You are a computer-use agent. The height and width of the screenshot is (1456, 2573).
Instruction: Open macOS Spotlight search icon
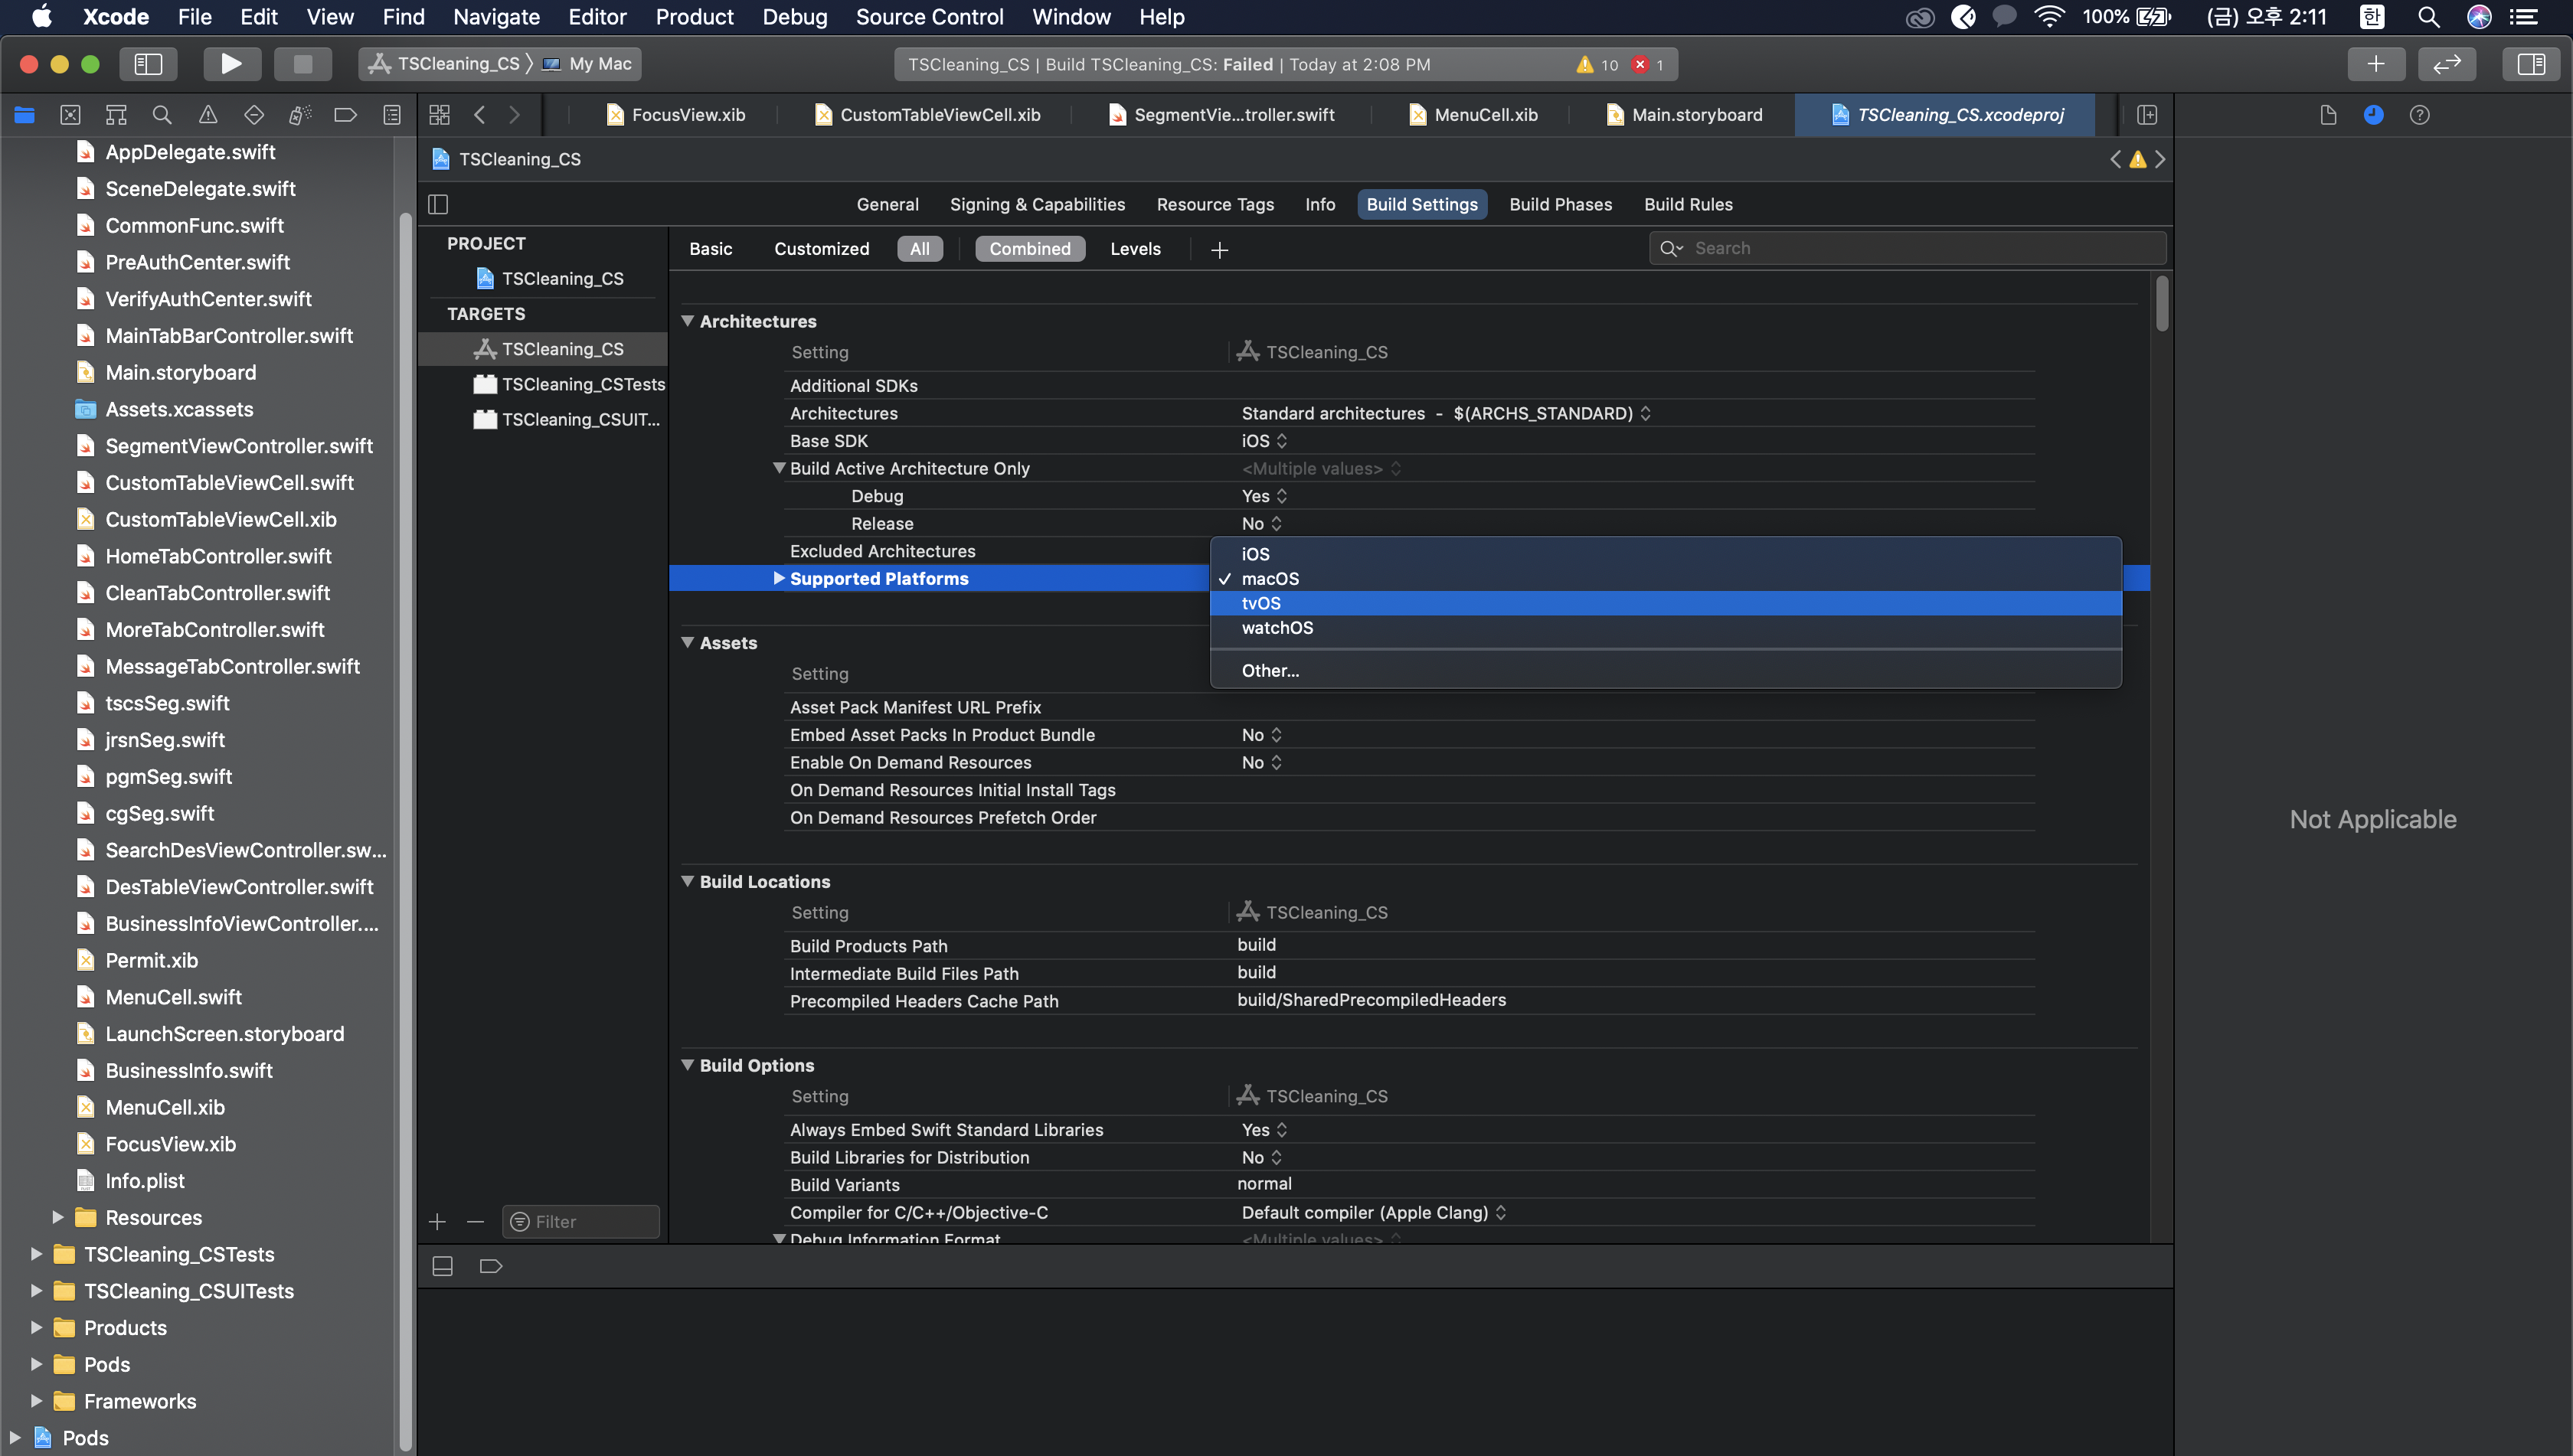click(2428, 17)
